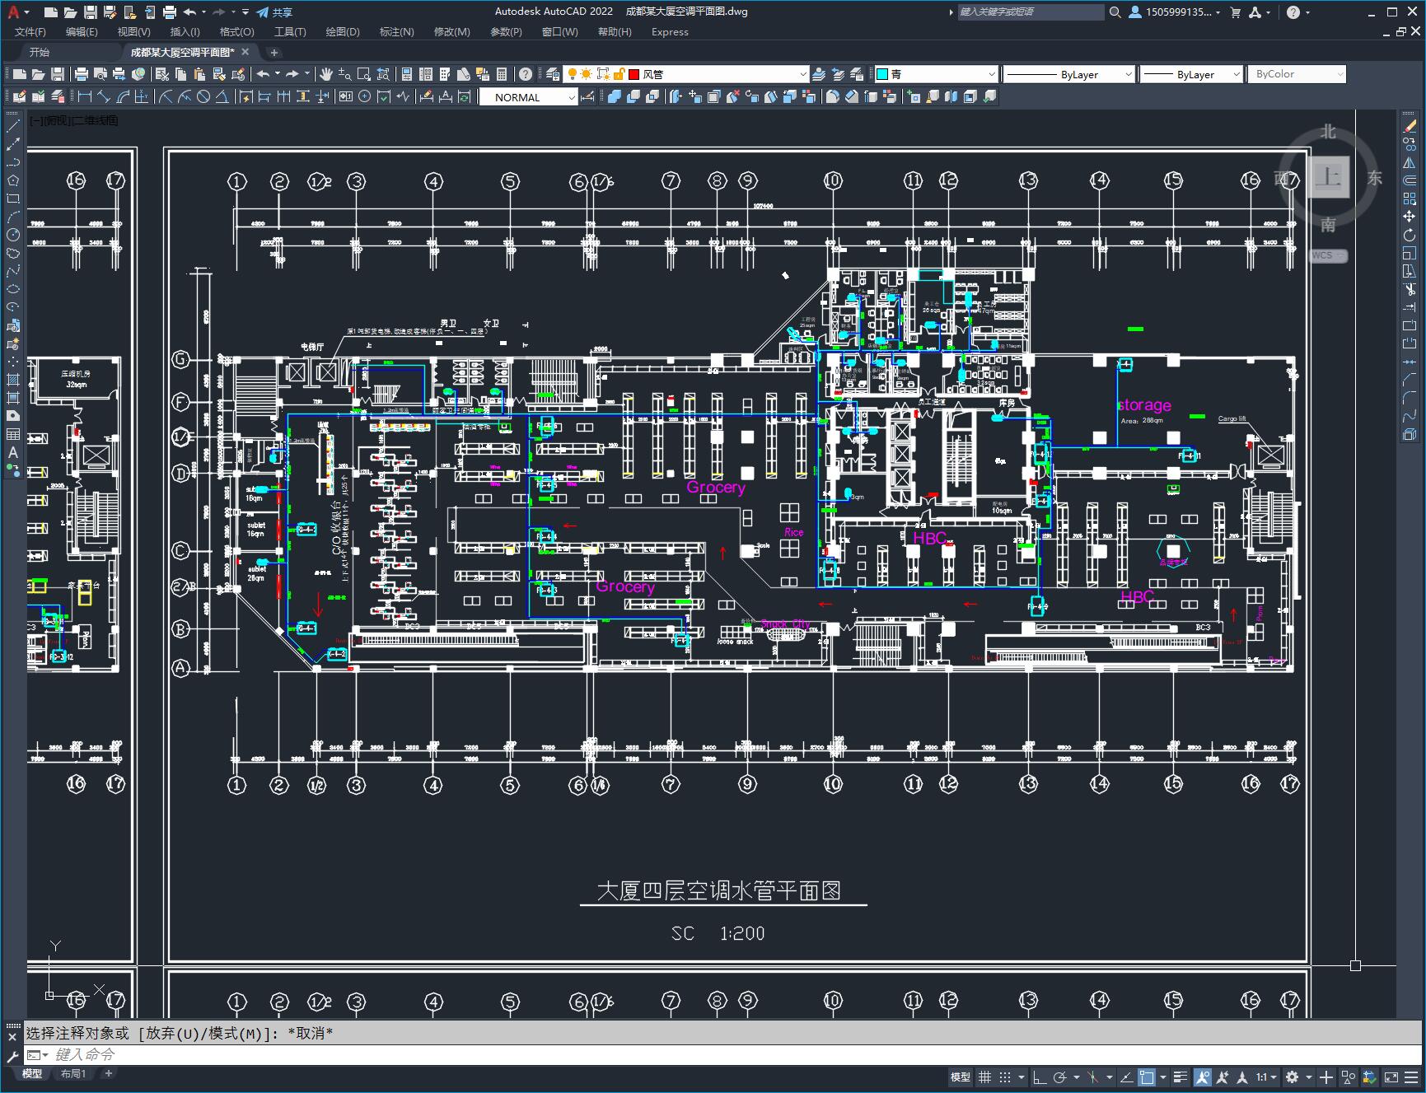Viewport: 1426px width, 1093px height.
Task: Click the Linear dimension tool
Action: [x=84, y=97]
